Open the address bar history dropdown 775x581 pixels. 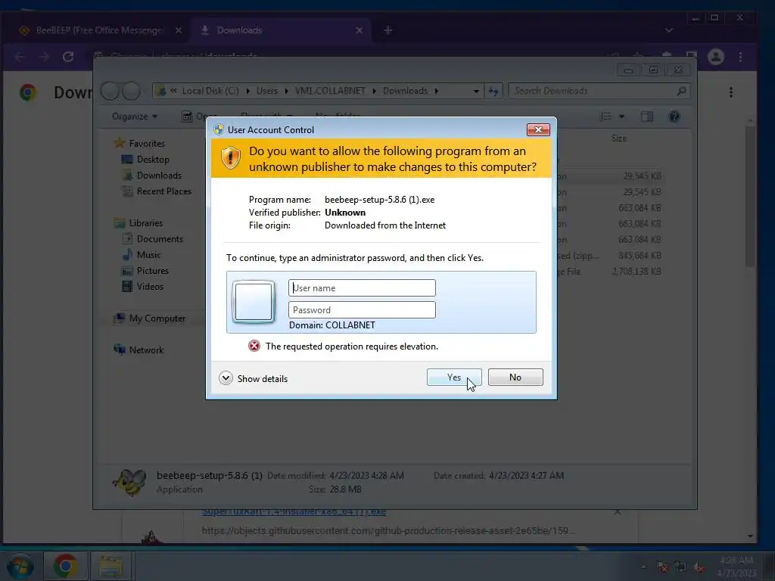(x=476, y=91)
